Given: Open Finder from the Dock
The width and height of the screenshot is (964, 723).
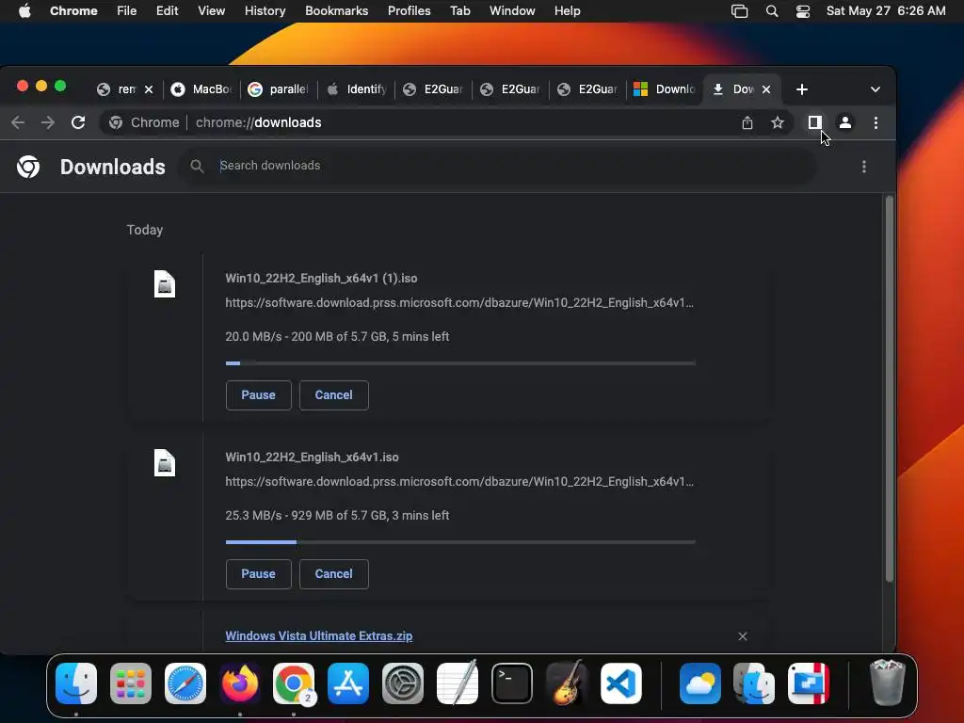Looking at the screenshot, I should pyautogui.click(x=76, y=683).
